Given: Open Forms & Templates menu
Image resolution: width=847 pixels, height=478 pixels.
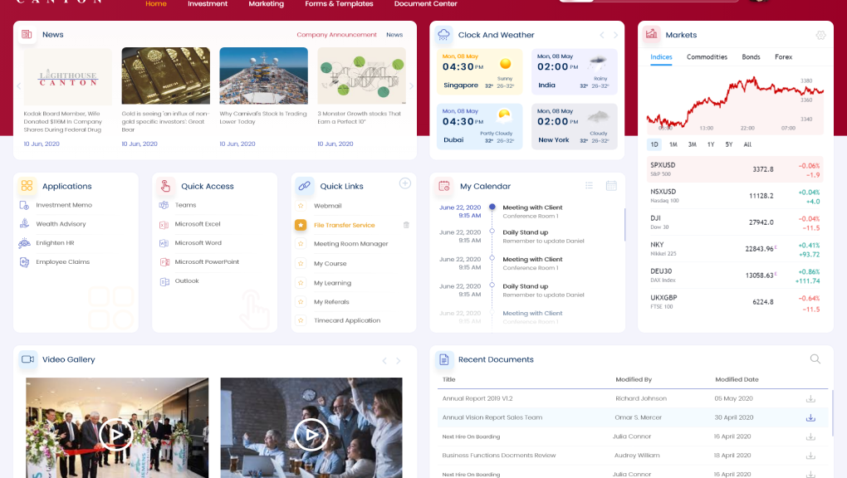Looking at the screenshot, I should click(x=339, y=4).
